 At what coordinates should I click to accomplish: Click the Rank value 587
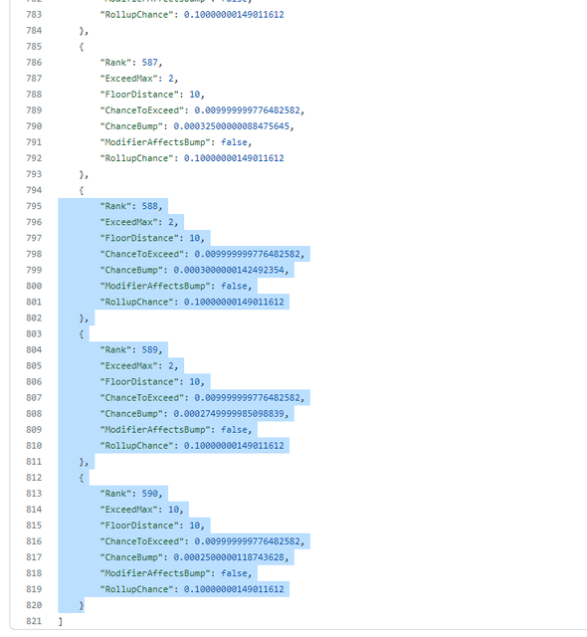pos(149,63)
